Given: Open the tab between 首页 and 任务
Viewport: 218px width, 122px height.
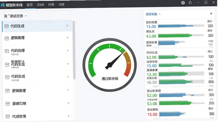Looking at the screenshot, I should click(40, 5).
